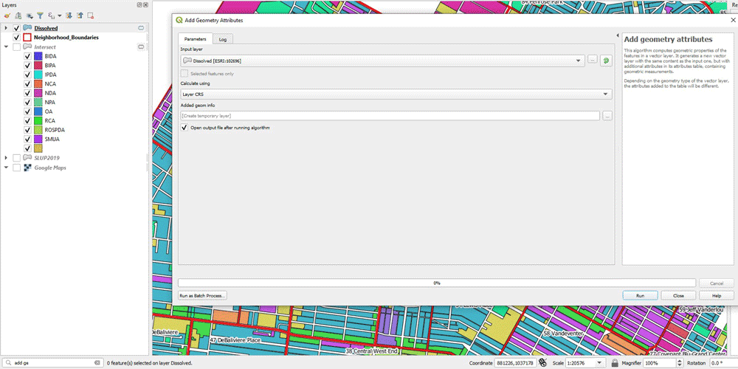The width and height of the screenshot is (738, 369).
Task: Click the Run button
Action: tap(640, 296)
